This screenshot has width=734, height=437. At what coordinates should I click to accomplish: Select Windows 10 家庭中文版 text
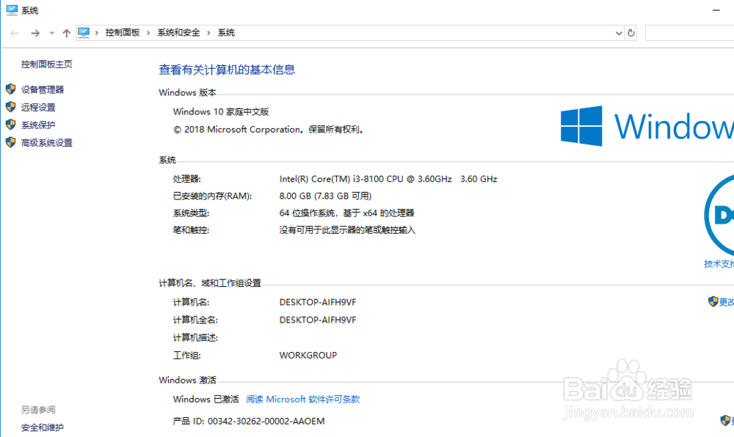(221, 111)
